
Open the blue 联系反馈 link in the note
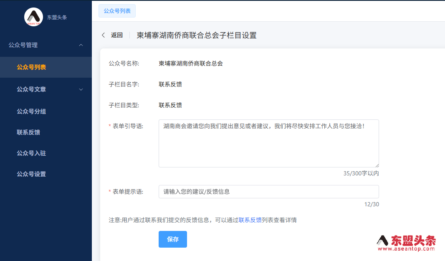[x=250, y=220]
